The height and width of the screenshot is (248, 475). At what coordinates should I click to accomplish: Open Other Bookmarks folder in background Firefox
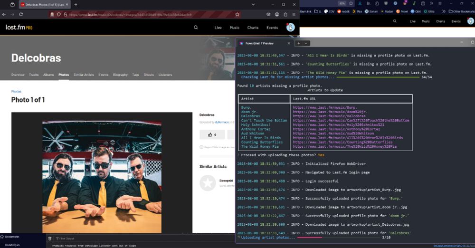(461, 11)
